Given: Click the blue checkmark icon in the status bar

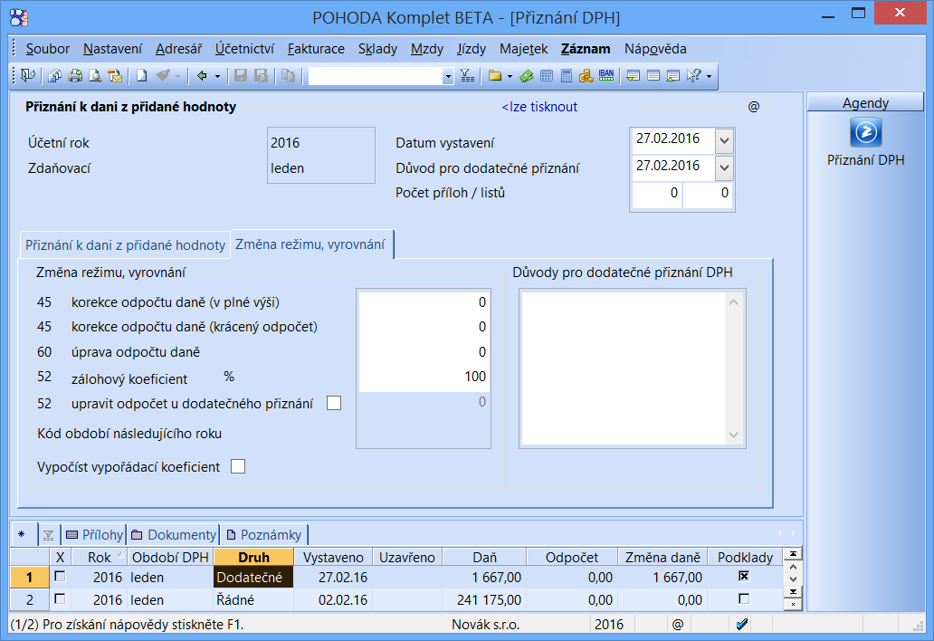Looking at the screenshot, I should pos(742,625).
